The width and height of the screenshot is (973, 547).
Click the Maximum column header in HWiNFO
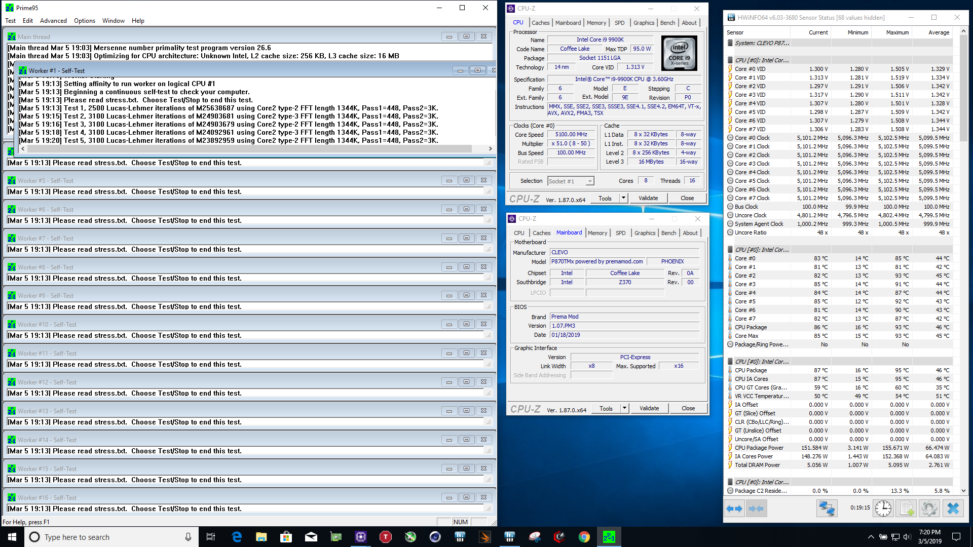point(897,32)
